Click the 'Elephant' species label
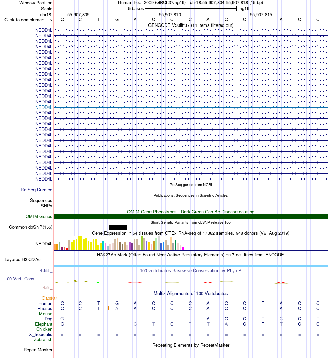 pos(44,324)
